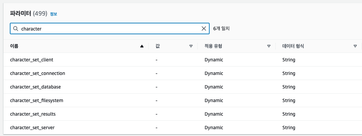Image resolution: width=362 pixels, height=136 pixels.
Task: Click the 값 column header label
Action: click(x=158, y=46)
